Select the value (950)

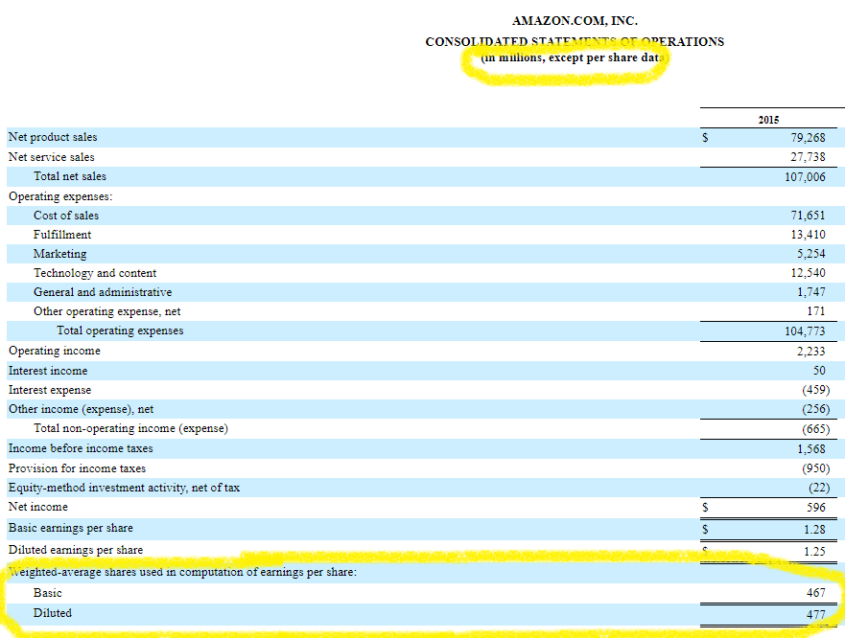click(x=815, y=468)
